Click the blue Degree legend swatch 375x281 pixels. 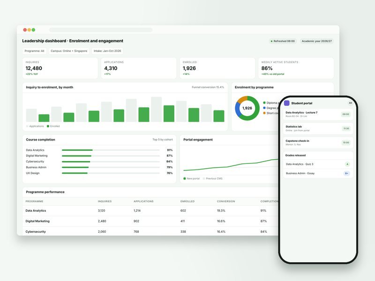[264, 108]
